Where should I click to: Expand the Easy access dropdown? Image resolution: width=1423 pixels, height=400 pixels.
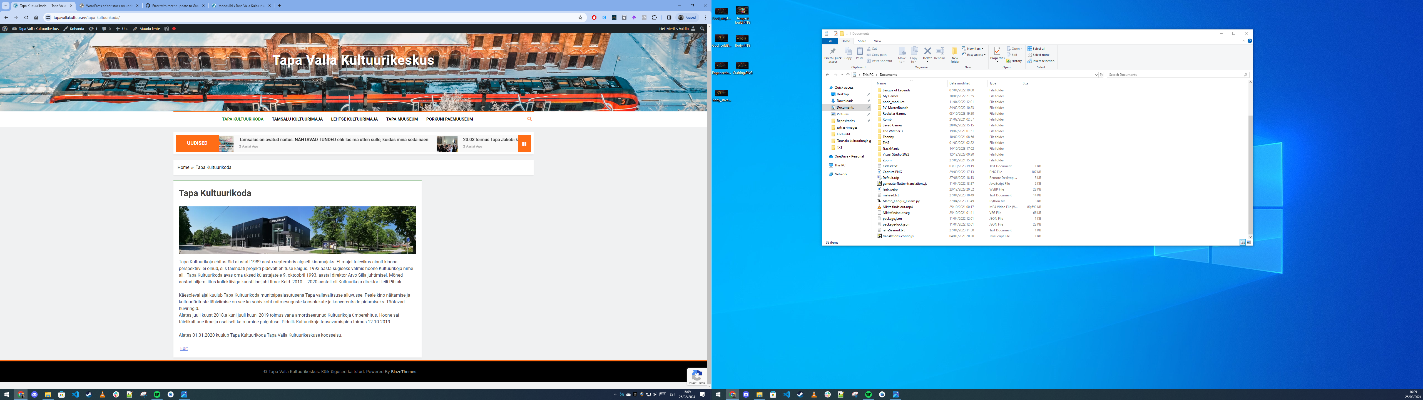tap(974, 55)
